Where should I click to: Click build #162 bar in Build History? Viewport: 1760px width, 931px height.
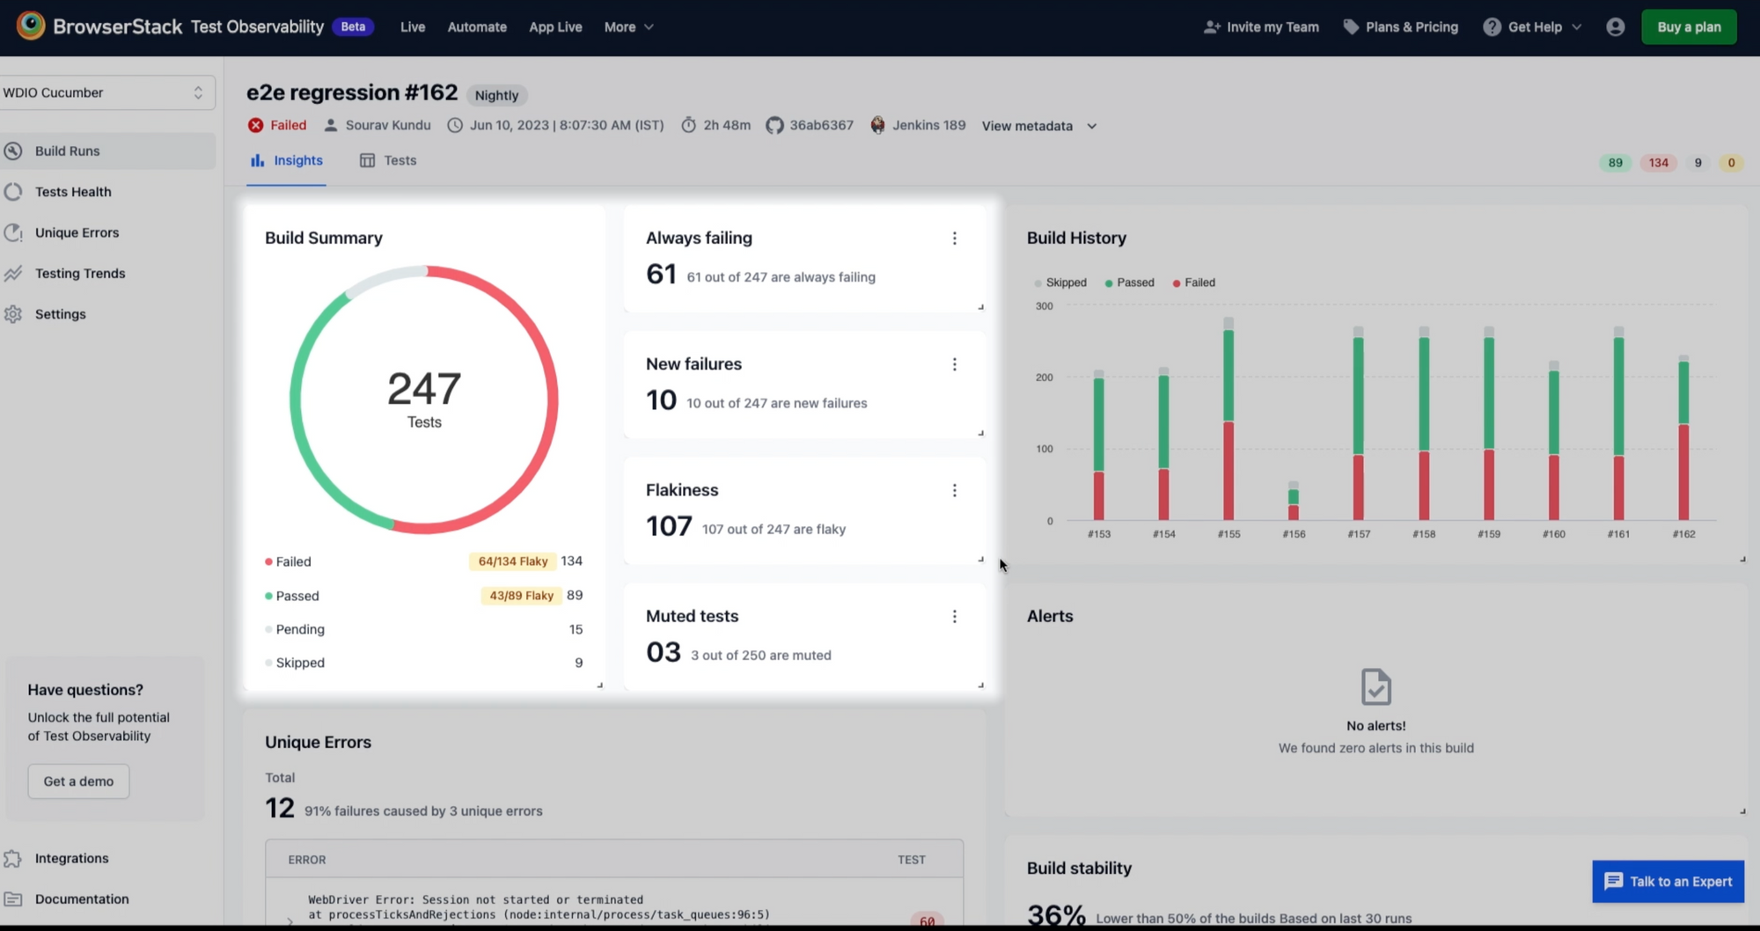tap(1683, 437)
